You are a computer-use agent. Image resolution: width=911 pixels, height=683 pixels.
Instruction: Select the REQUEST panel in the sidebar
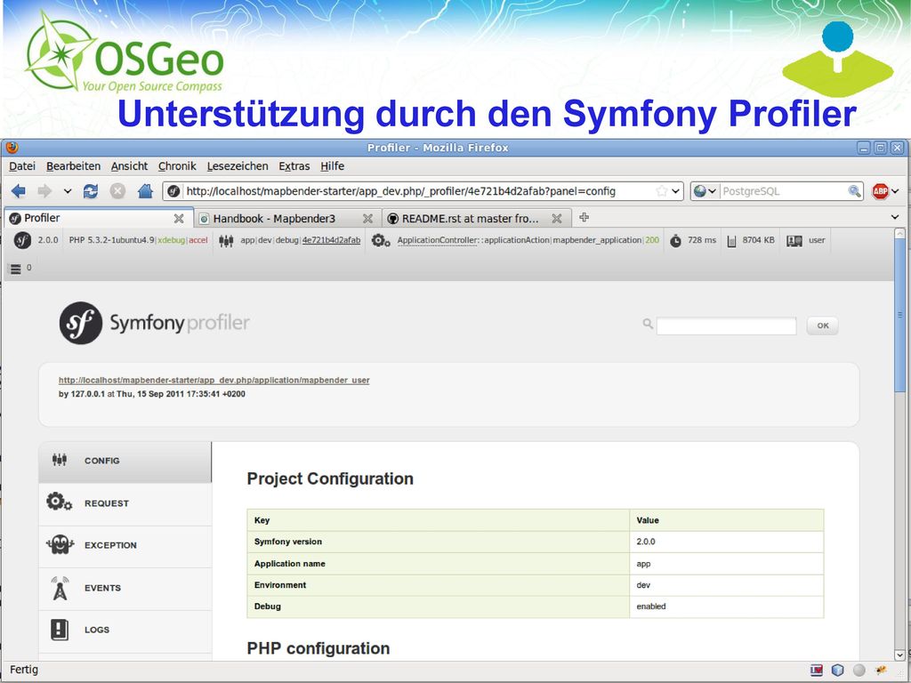[125, 503]
